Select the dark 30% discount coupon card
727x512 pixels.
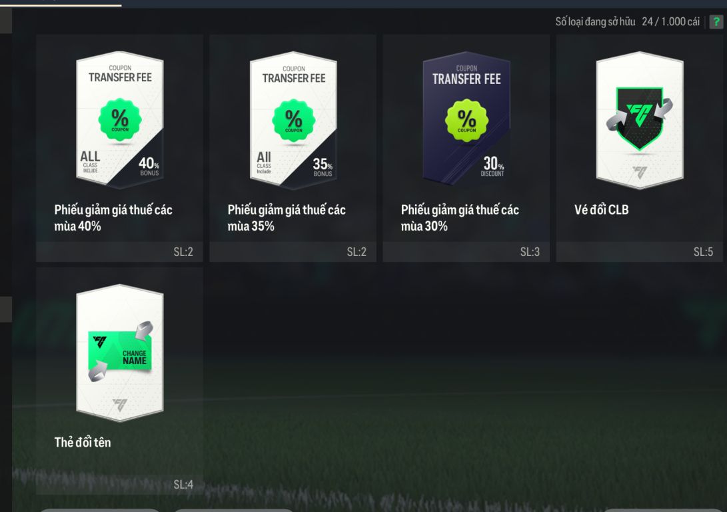[x=466, y=119]
